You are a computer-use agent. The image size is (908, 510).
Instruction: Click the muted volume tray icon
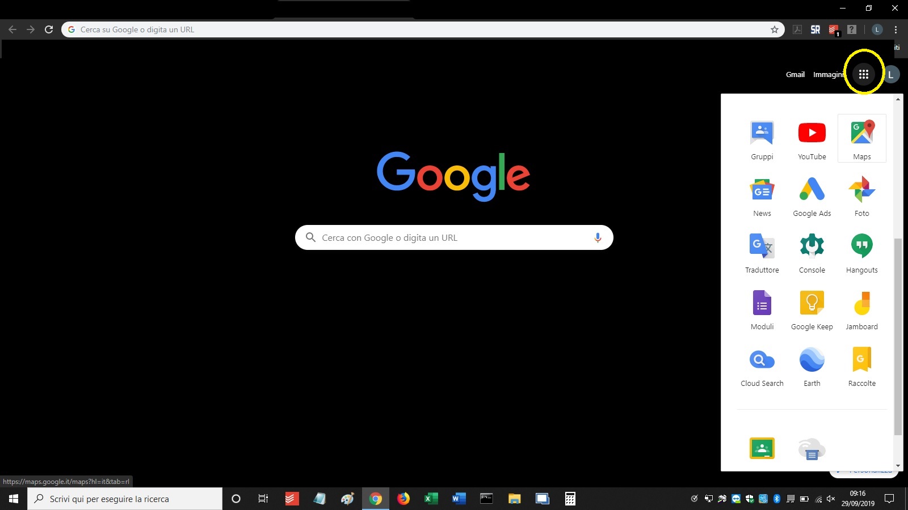(831, 499)
